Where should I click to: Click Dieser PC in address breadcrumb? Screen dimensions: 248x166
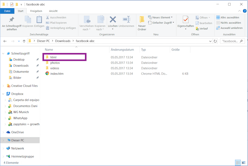(43, 41)
